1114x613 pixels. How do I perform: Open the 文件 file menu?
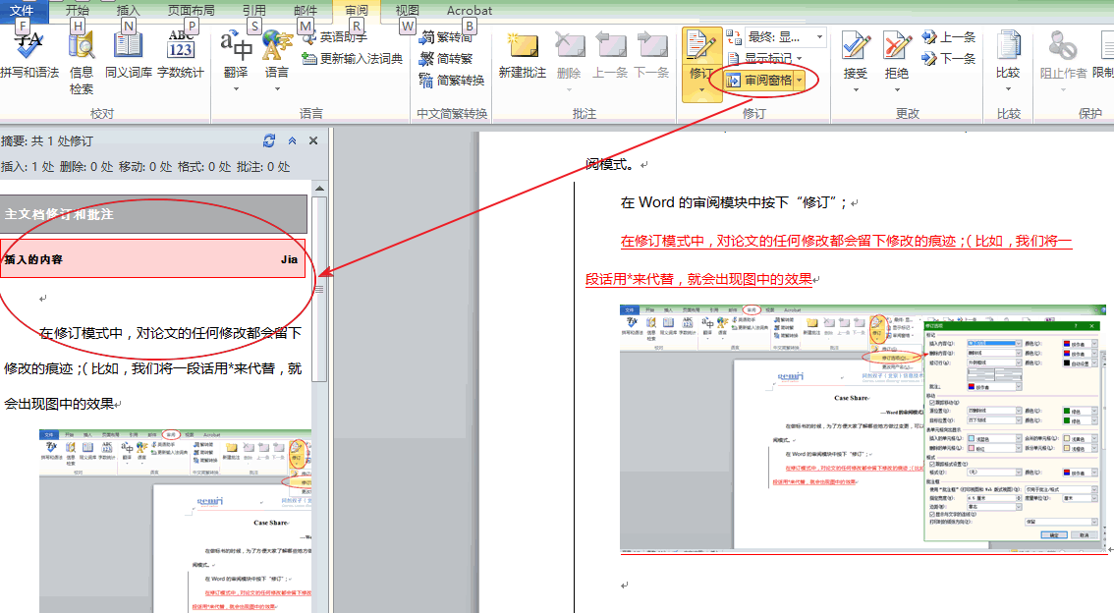tap(22, 10)
